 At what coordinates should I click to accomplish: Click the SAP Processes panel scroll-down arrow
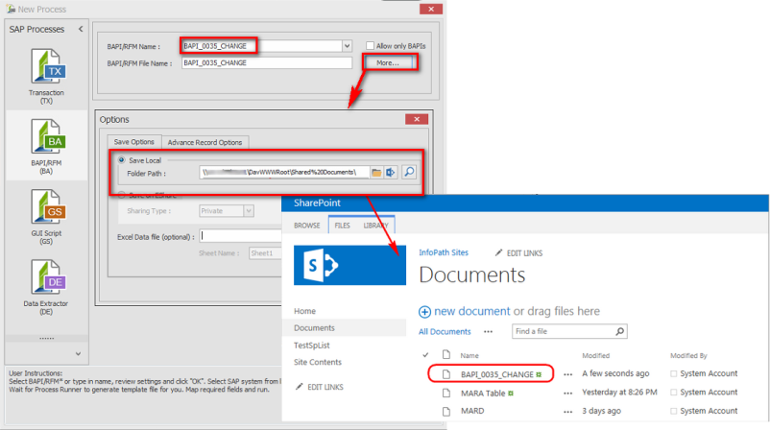pyautogui.click(x=77, y=354)
